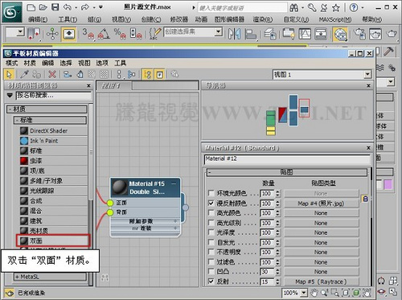Open browser options triangle menu beside search
The width and height of the screenshot is (402, 300).
point(10,95)
